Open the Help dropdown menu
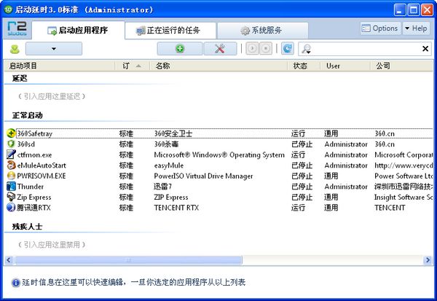Viewport: 437px width, 301px height. [x=417, y=28]
